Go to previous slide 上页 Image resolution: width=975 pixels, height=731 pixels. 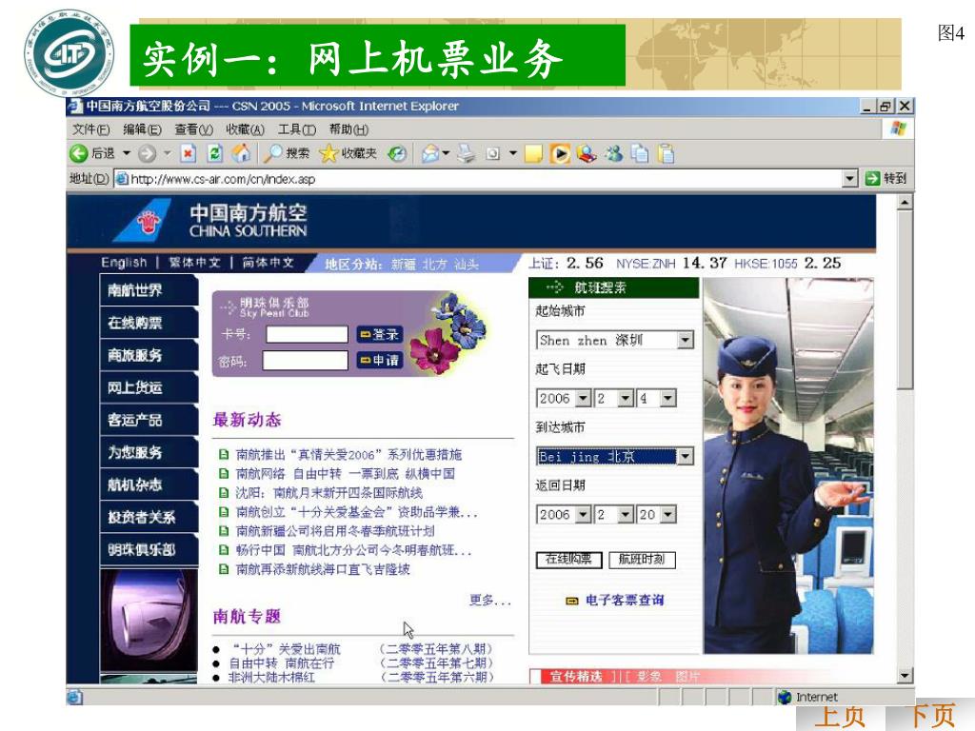coord(840,716)
